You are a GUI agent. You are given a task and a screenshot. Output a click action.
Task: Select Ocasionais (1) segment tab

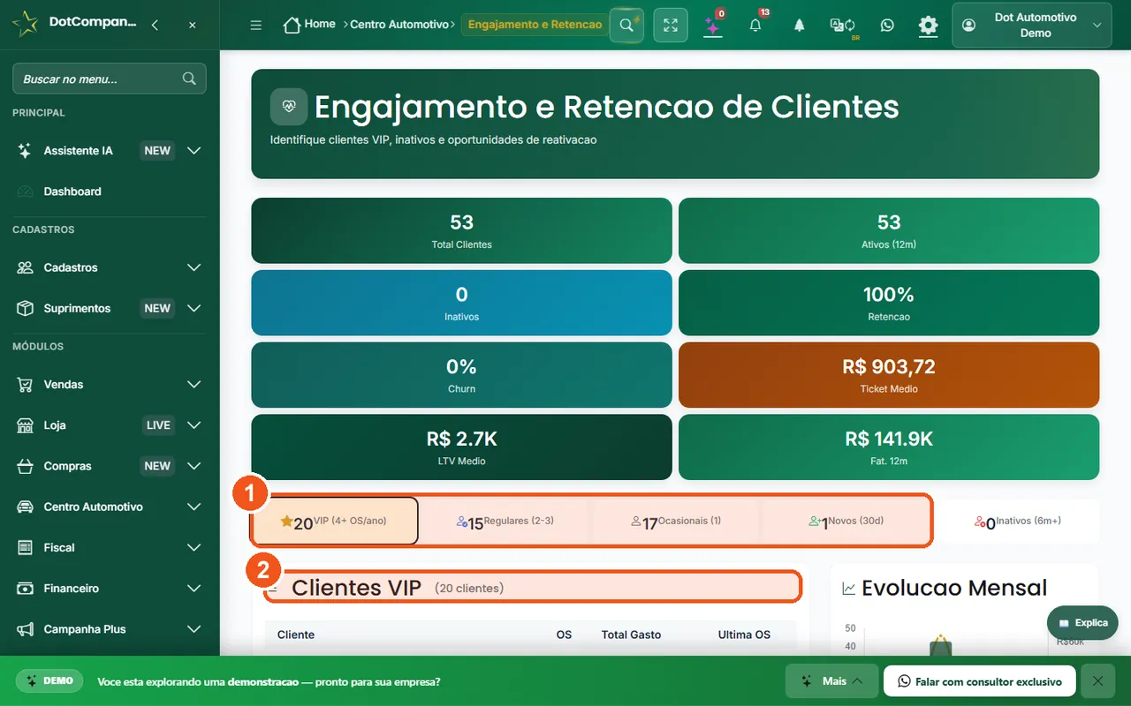click(676, 522)
